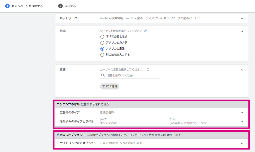Screen dimensions: 255x152
Task: Click the 地域 section title
Action: coord(63,31)
